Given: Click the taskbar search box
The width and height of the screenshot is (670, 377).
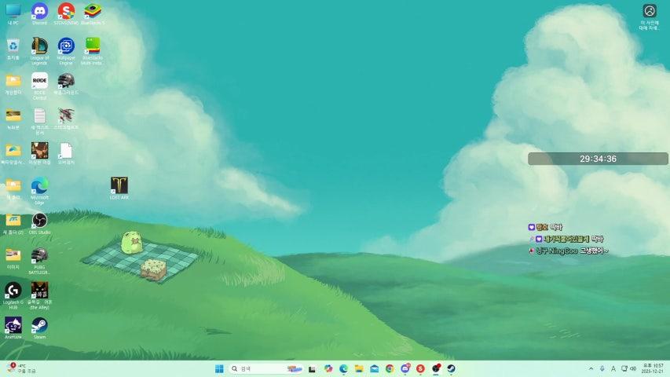Looking at the screenshot, I should coord(266,368).
